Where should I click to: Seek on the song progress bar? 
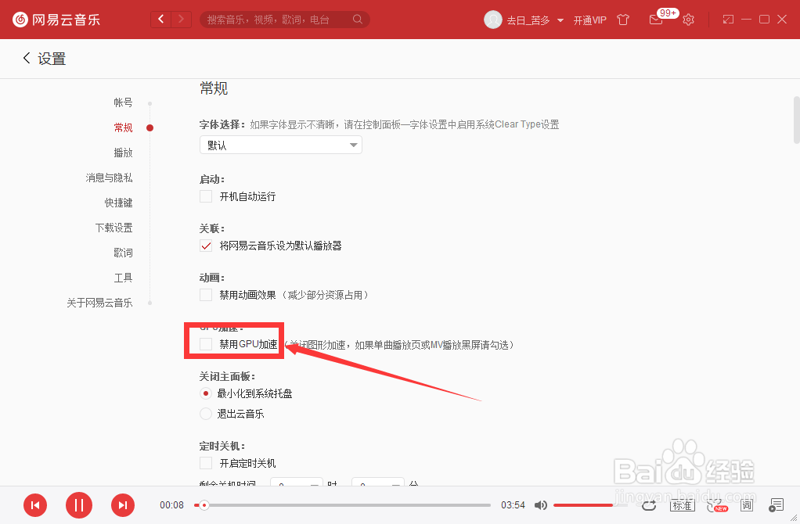342,505
